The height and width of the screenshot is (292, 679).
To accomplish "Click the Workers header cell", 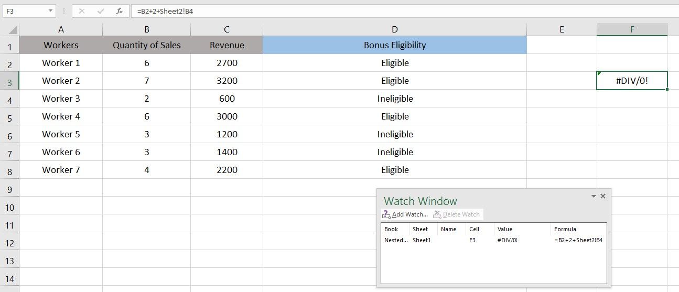I will [x=61, y=45].
